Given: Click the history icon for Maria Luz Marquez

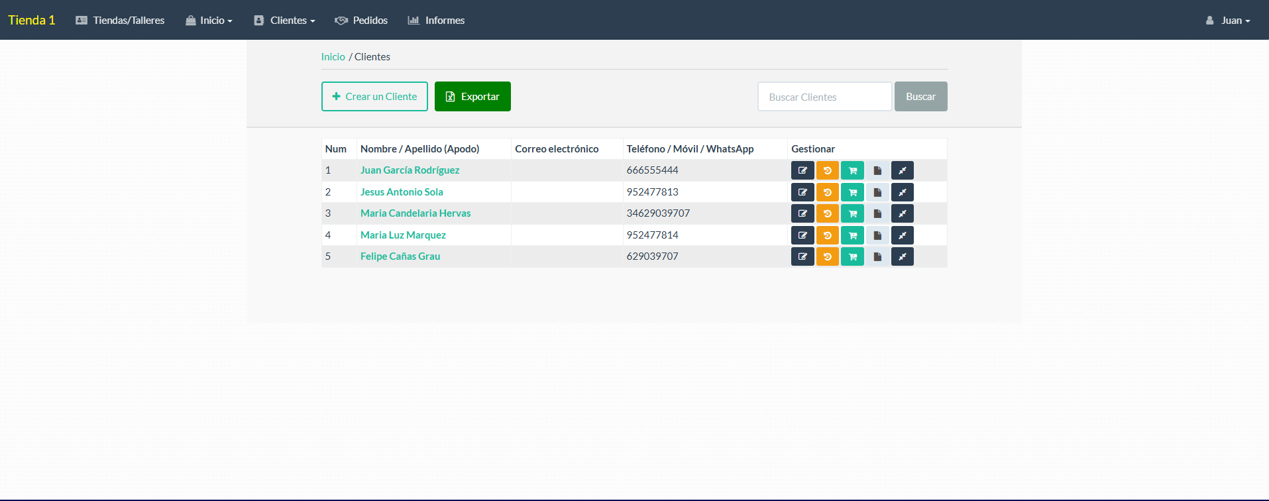Looking at the screenshot, I should coord(827,235).
